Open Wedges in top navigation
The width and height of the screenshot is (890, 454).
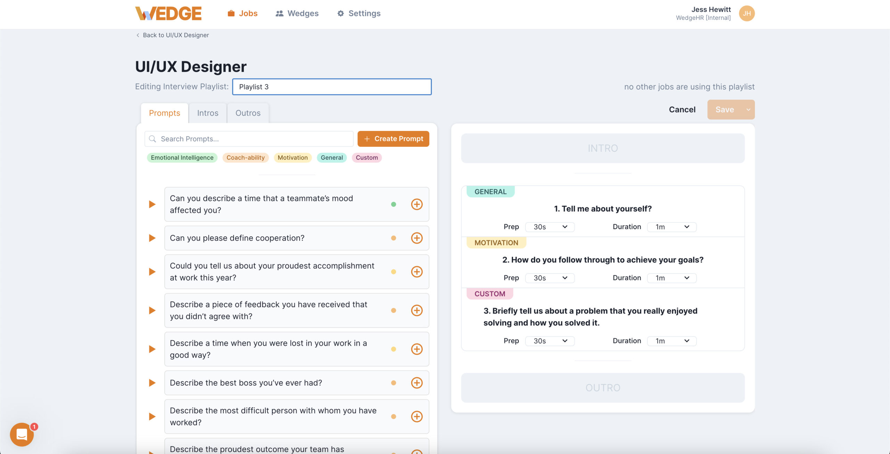click(x=297, y=13)
